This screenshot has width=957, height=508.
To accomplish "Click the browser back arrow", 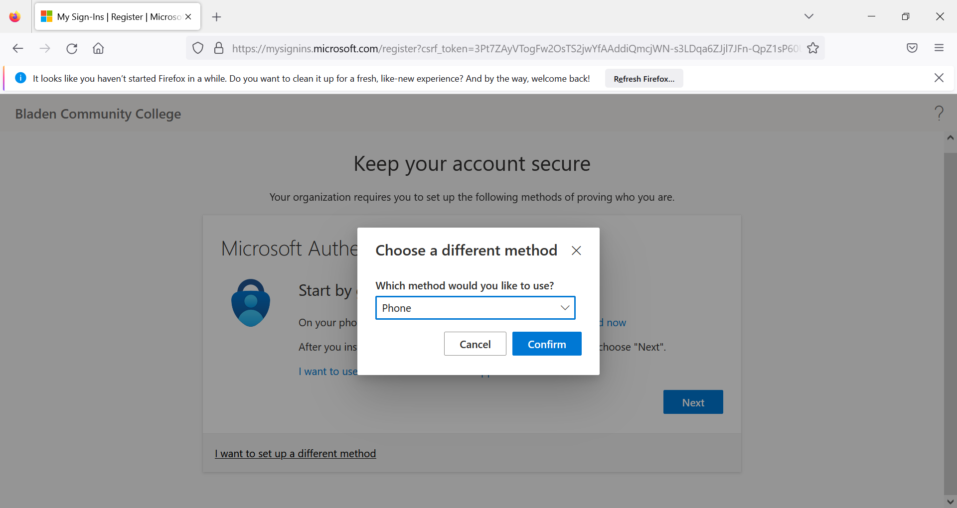I will click(x=18, y=48).
